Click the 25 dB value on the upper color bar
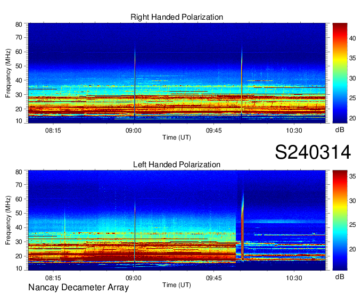This screenshot has width=362, height=294. [x=352, y=99]
